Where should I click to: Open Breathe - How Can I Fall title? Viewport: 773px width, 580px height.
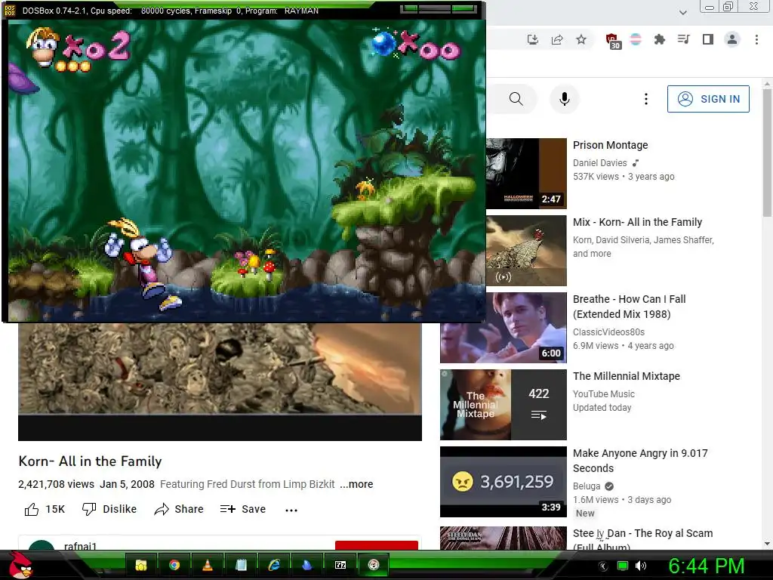629,307
